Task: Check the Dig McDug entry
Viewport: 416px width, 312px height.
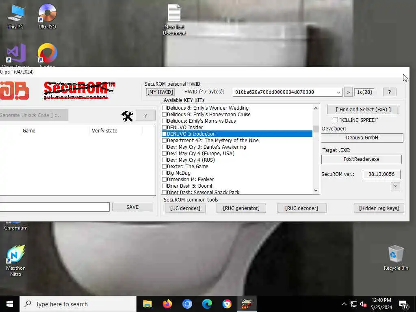Action: click(x=164, y=173)
